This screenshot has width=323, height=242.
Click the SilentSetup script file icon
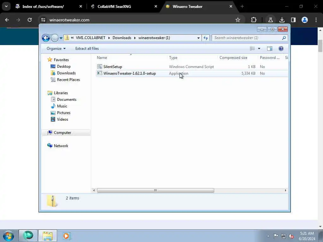point(99,66)
